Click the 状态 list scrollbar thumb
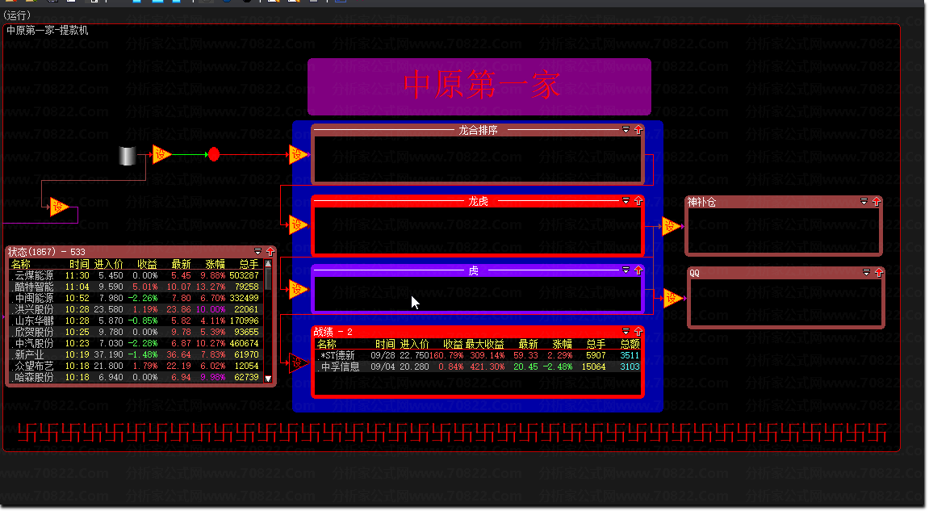This screenshot has width=929, height=511. 269,279
